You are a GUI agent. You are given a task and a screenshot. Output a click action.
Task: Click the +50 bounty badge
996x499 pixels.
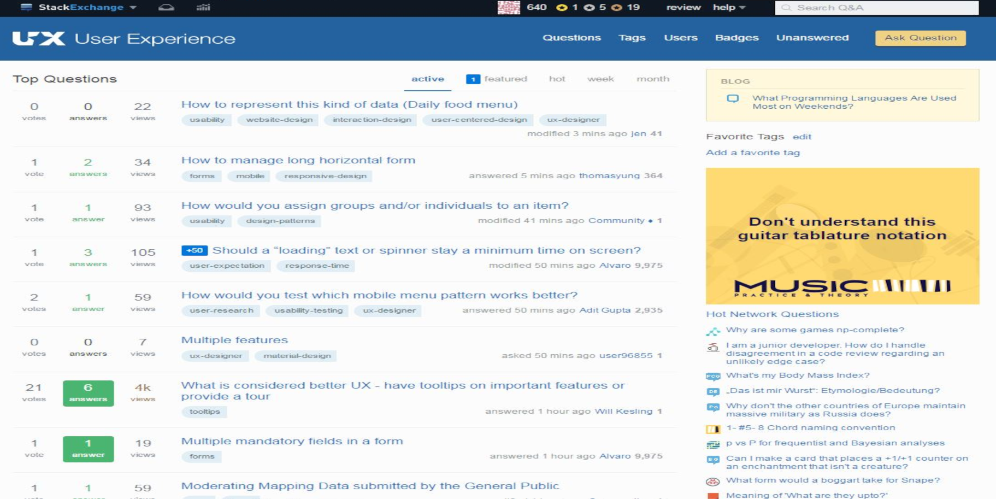tap(195, 250)
